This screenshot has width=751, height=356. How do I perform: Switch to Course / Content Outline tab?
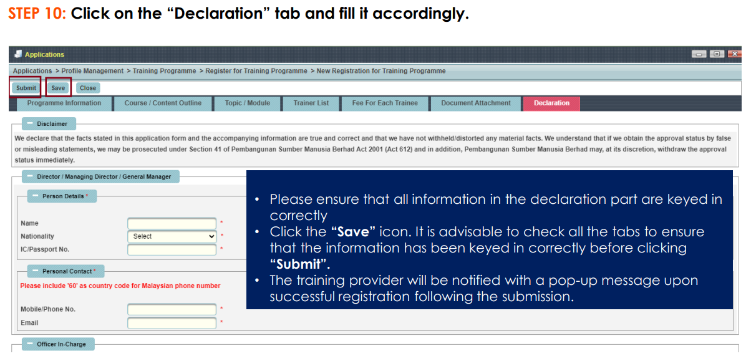[x=163, y=103]
